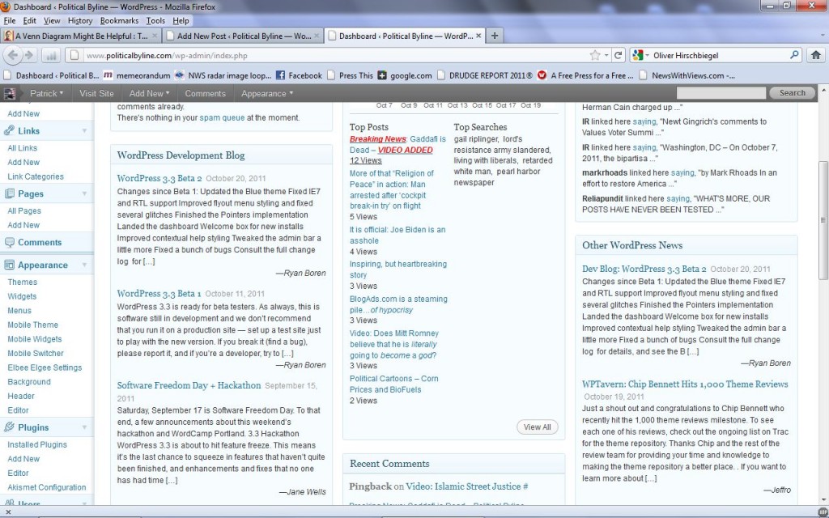The width and height of the screenshot is (829, 518).
Task: Open NewsWithViews.com bookmark
Action: tap(687, 75)
